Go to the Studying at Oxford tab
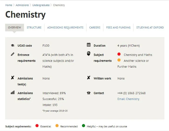The width and height of the screenshot is (169, 131). 150,27
